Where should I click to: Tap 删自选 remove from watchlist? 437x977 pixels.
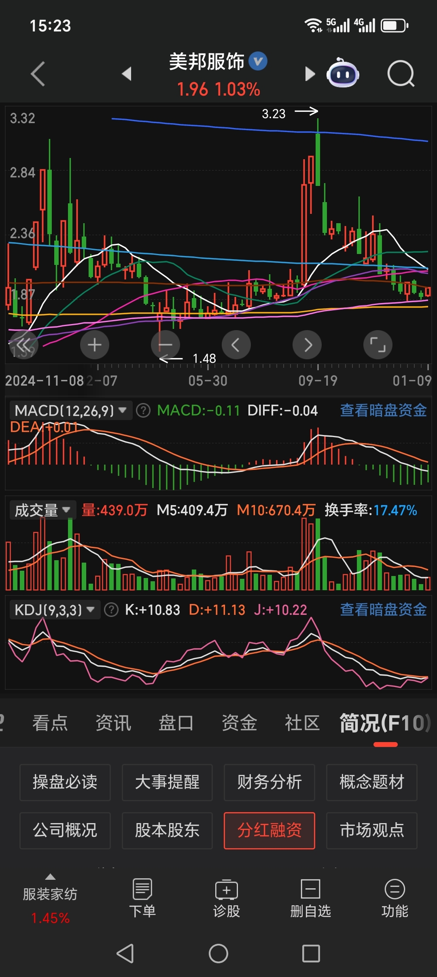pyautogui.click(x=310, y=898)
